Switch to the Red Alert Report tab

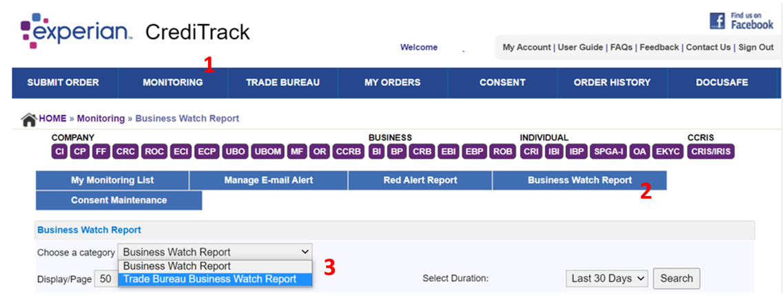click(420, 180)
